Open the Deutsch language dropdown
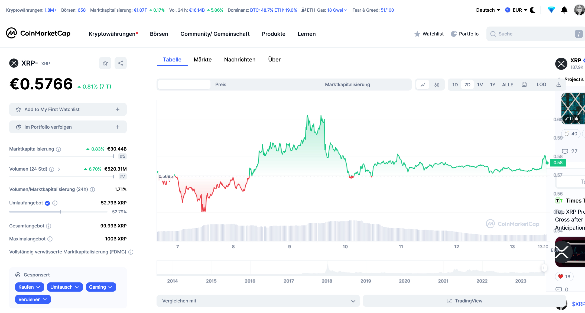The height and width of the screenshot is (313, 585). coord(488,10)
